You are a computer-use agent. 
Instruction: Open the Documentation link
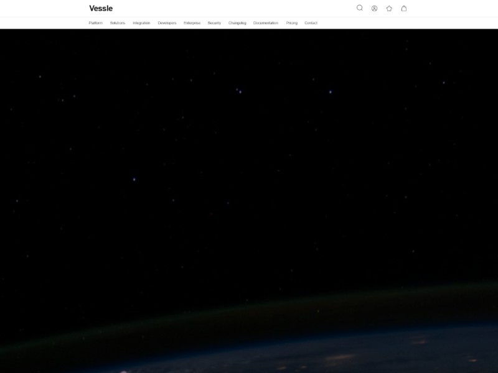[266, 23]
